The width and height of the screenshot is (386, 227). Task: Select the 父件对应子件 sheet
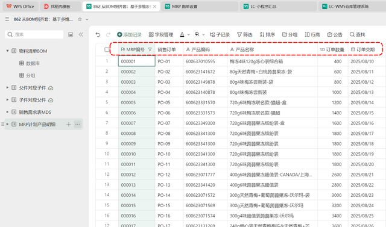(33, 88)
